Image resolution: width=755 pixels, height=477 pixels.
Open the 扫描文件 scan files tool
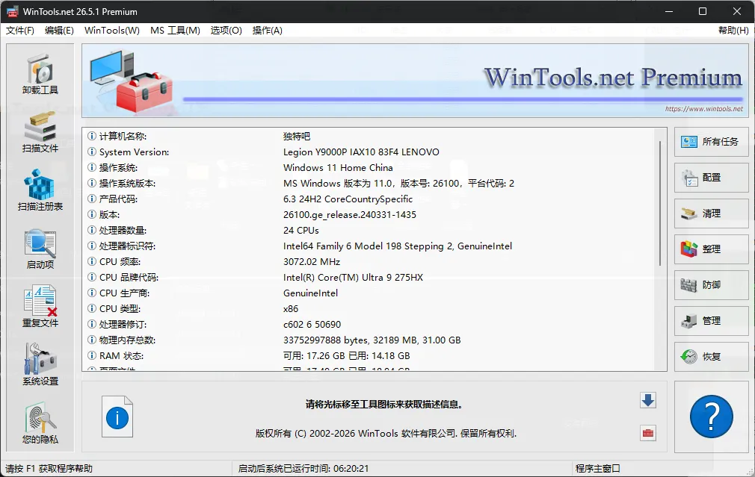point(40,132)
